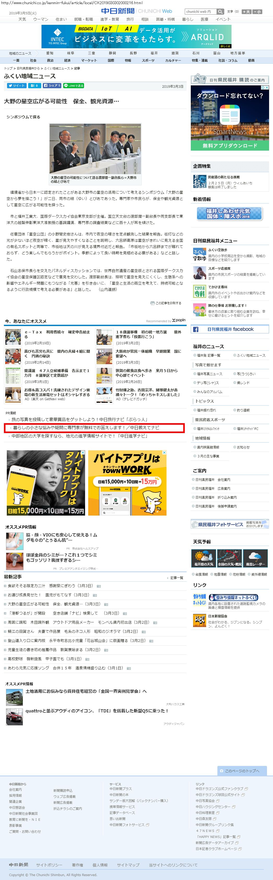Increase font size with the 大 button

pos(246,11)
